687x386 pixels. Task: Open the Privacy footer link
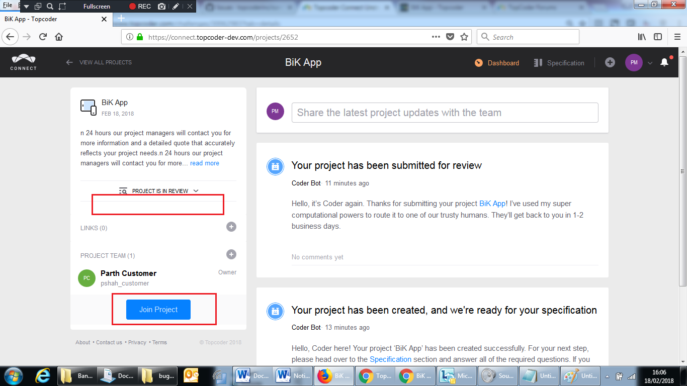(137, 342)
